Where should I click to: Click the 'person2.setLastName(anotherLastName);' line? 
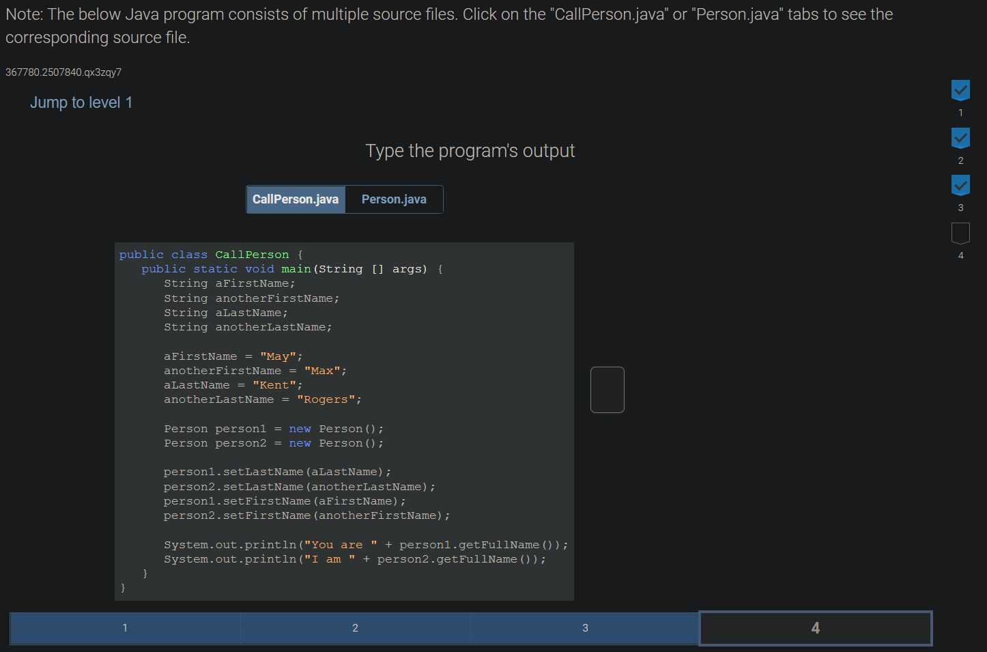[300, 487]
